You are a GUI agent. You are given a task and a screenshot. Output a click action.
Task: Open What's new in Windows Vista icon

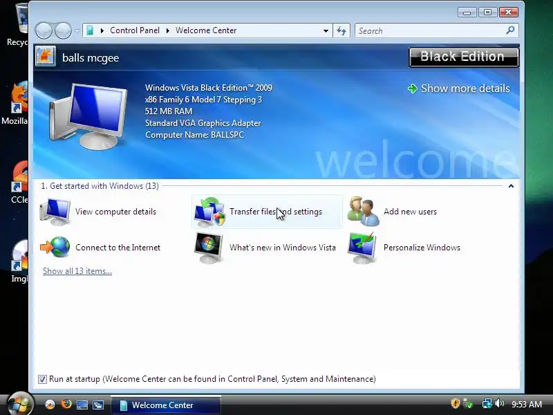click(209, 248)
